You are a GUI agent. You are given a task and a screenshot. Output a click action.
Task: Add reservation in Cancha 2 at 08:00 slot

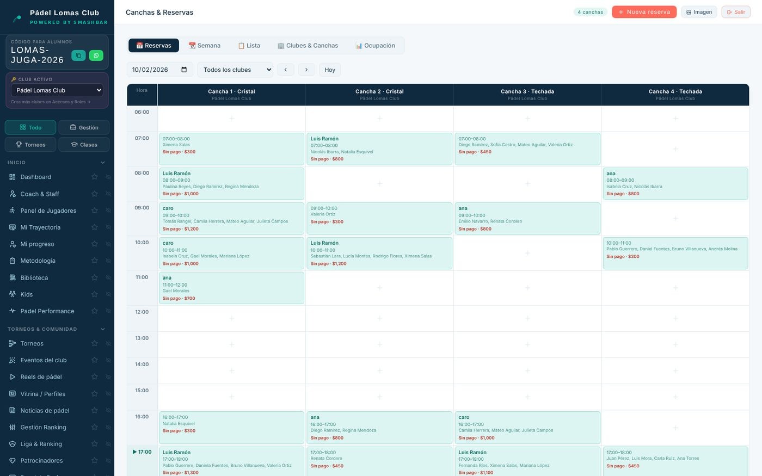[379, 183]
